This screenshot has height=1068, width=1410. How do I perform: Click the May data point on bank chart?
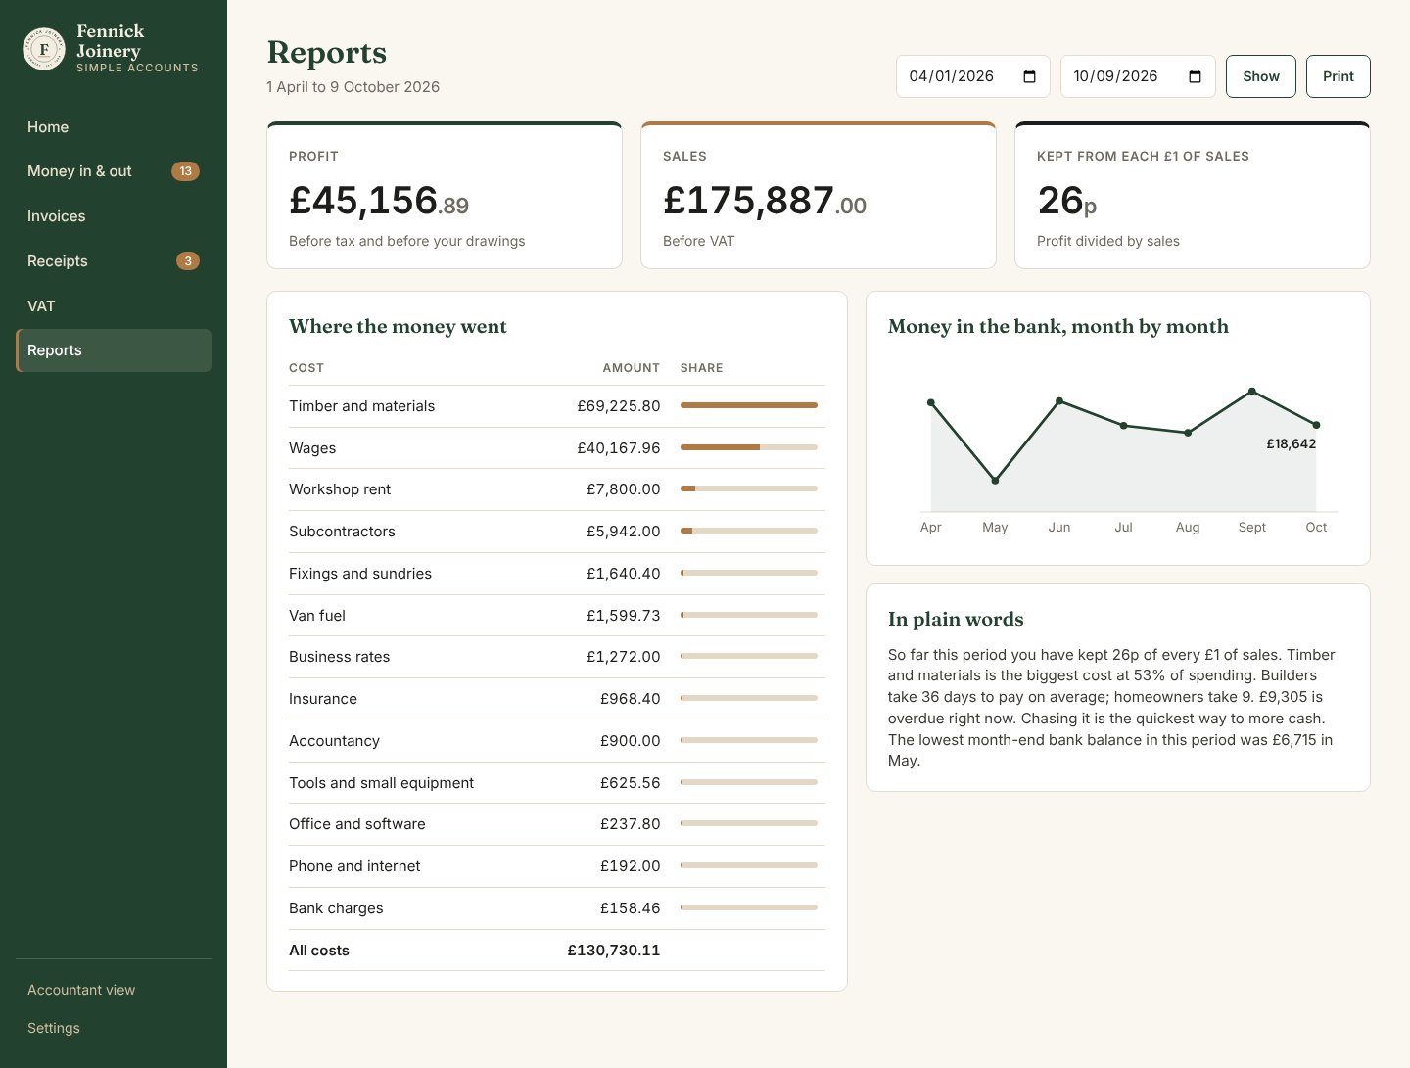click(995, 481)
